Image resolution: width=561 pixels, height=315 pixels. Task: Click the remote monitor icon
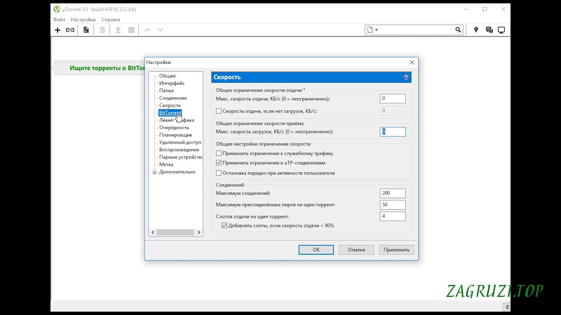point(501,30)
